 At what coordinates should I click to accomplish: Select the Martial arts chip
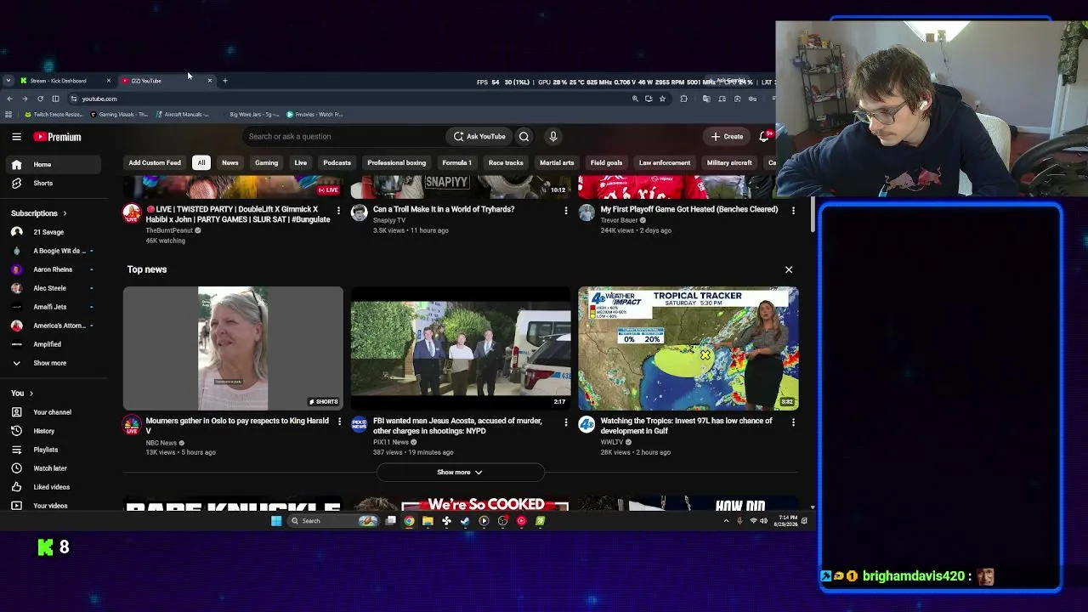coord(557,162)
